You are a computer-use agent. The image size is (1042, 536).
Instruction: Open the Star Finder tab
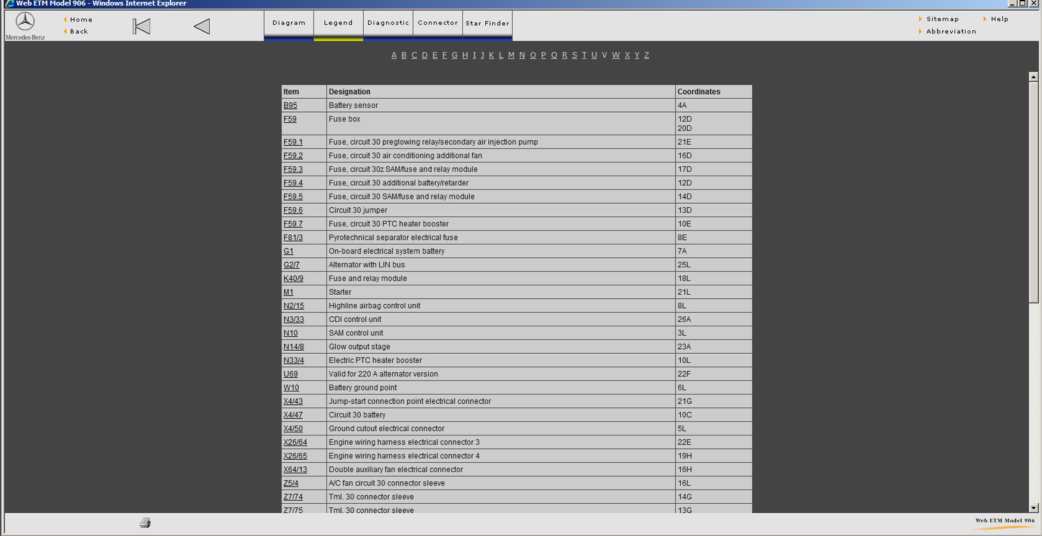488,23
